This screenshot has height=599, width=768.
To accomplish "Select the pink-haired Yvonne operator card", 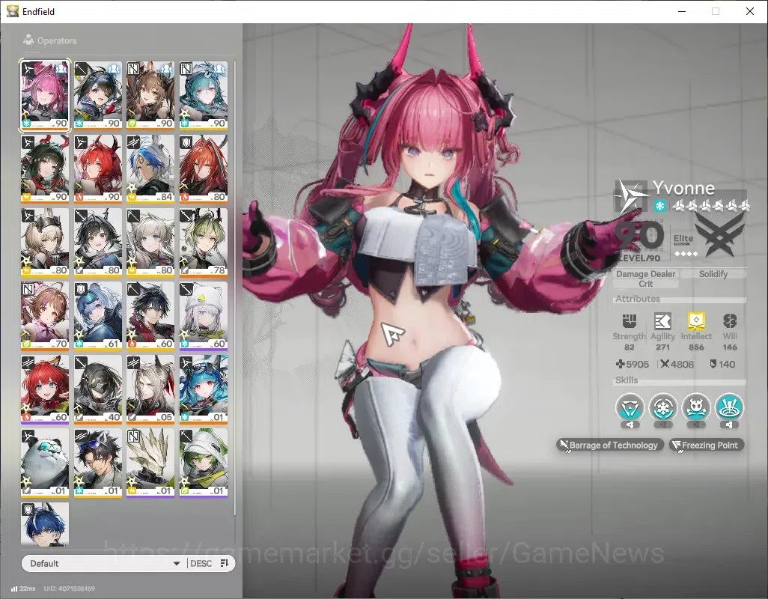I will pyautogui.click(x=45, y=95).
